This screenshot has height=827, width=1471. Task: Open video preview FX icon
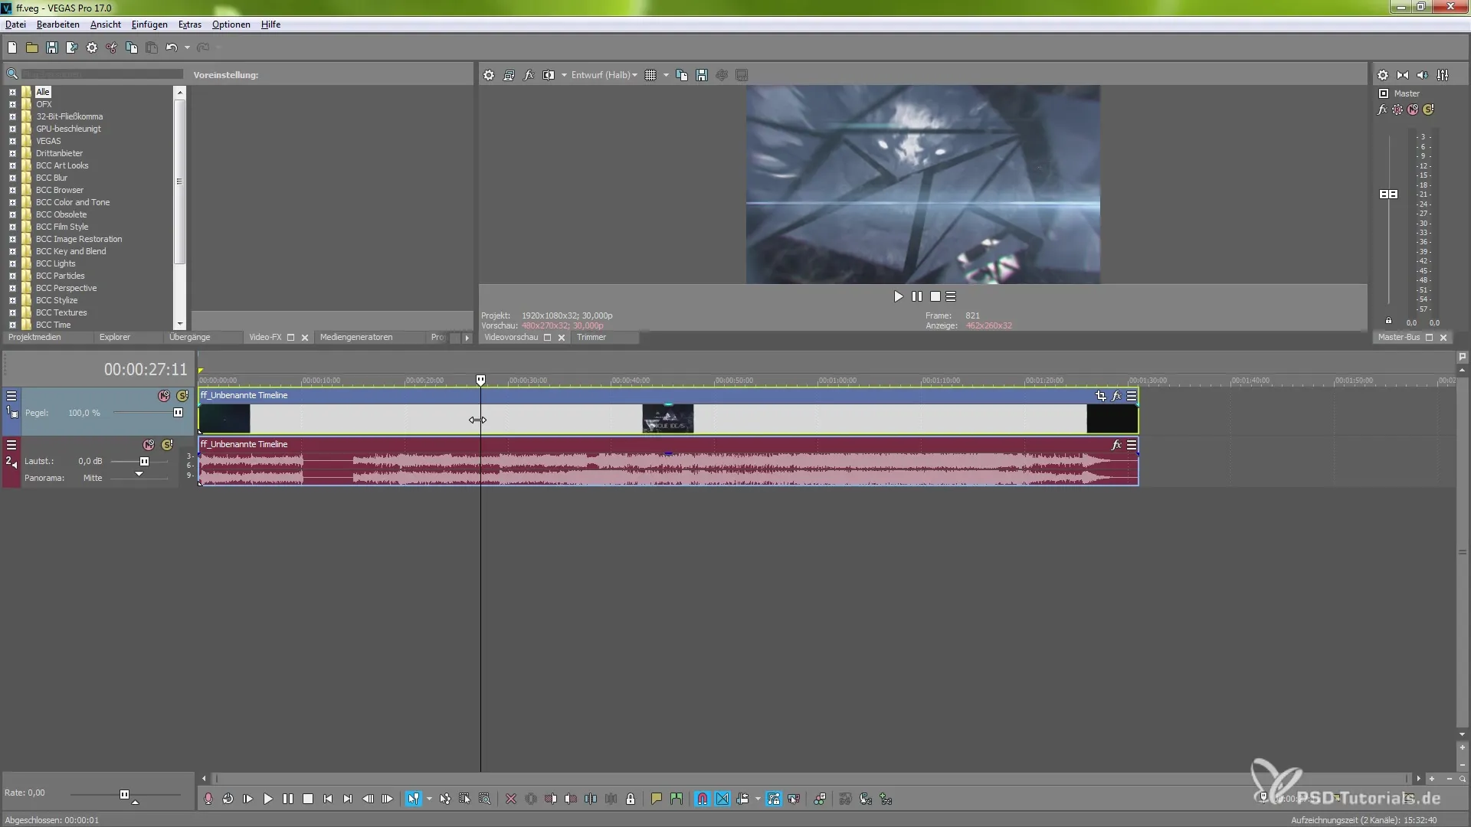click(529, 75)
